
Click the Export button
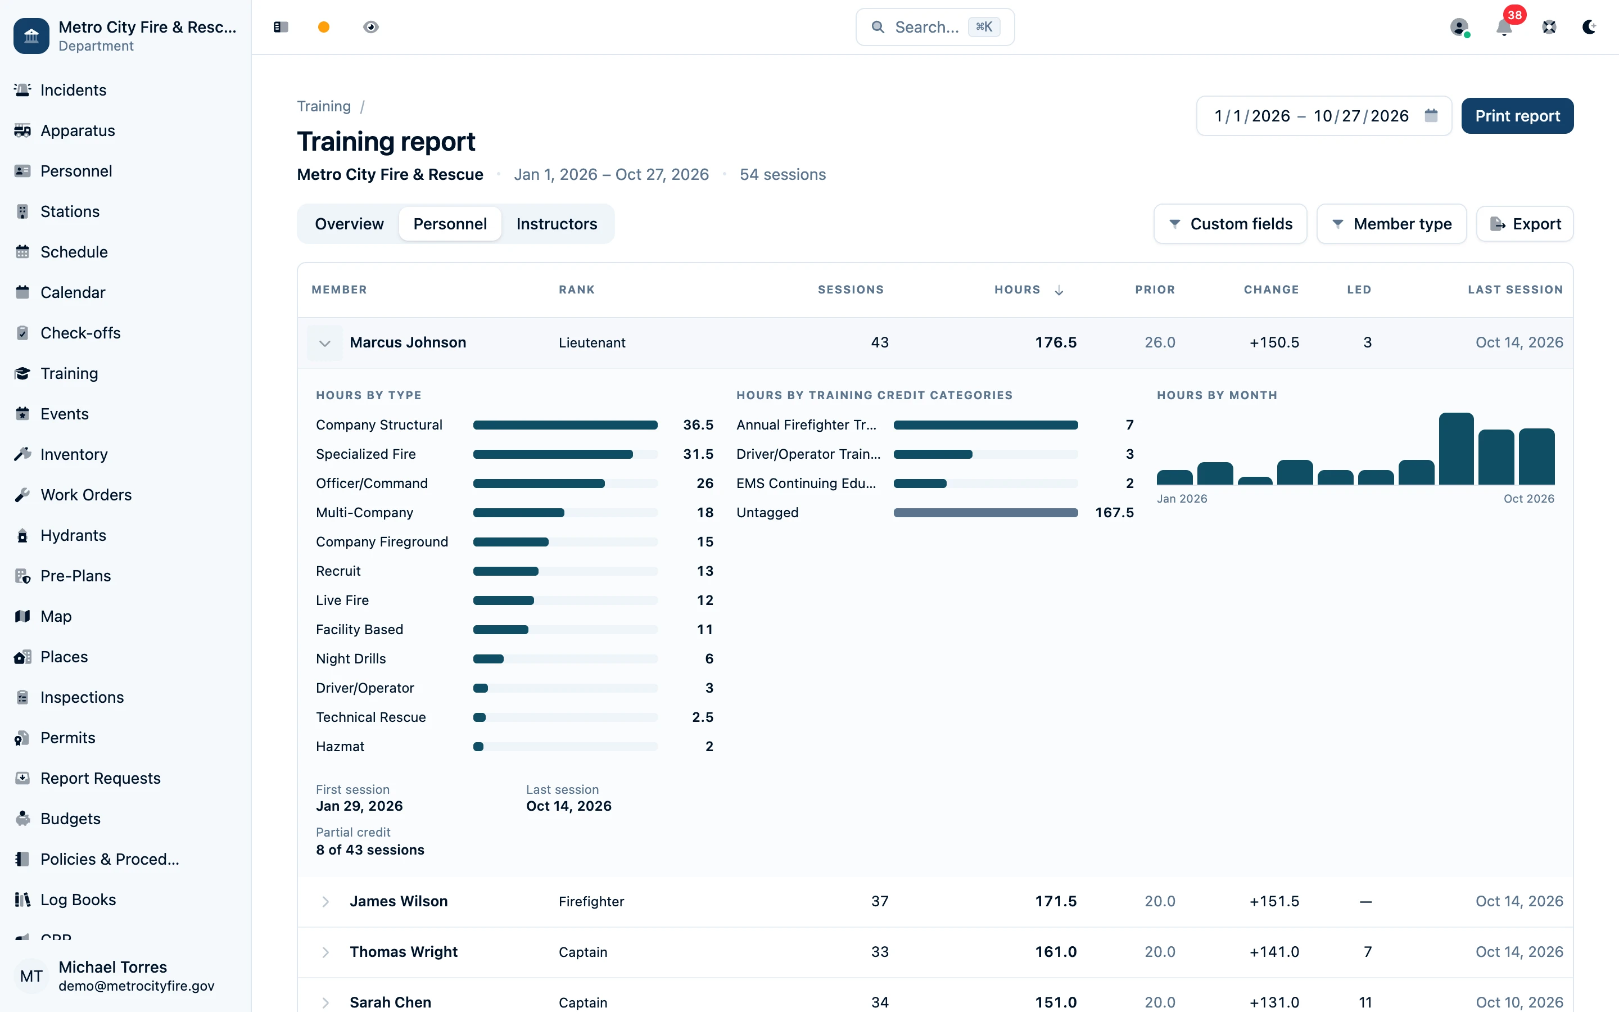(1525, 224)
